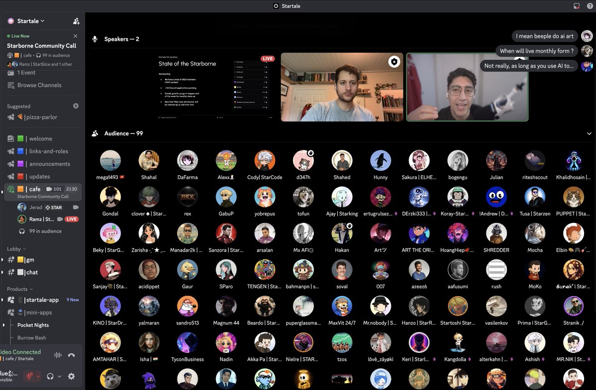The width and height of the screenshot is (596, 390).
Task: Collapse the Products category
Action: click(20, 289)
